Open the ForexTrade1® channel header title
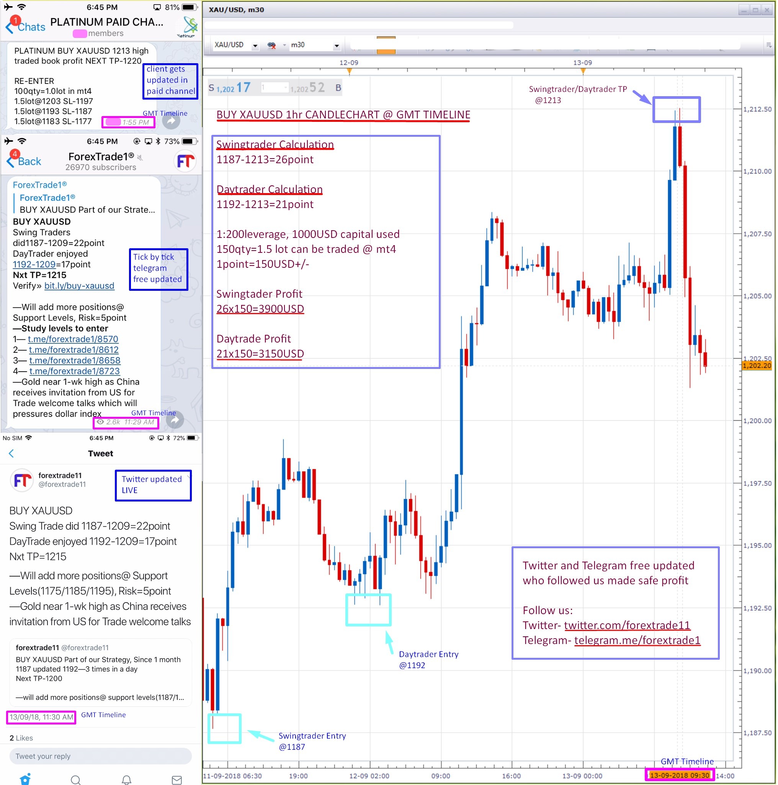 (x=101, y=157)
